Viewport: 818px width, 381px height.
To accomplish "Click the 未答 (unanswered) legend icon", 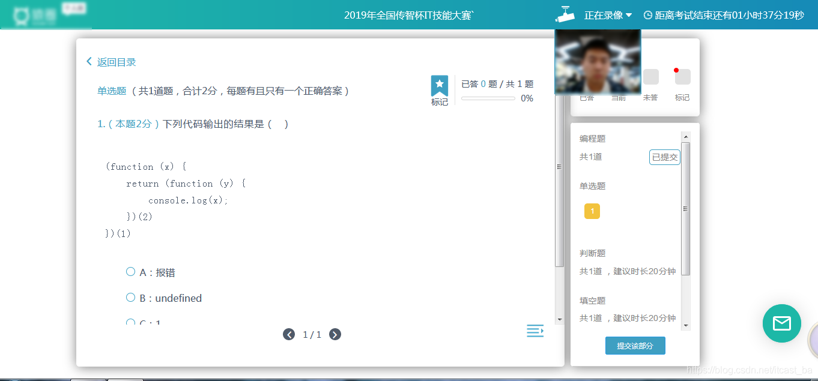I will coord(650,77).
